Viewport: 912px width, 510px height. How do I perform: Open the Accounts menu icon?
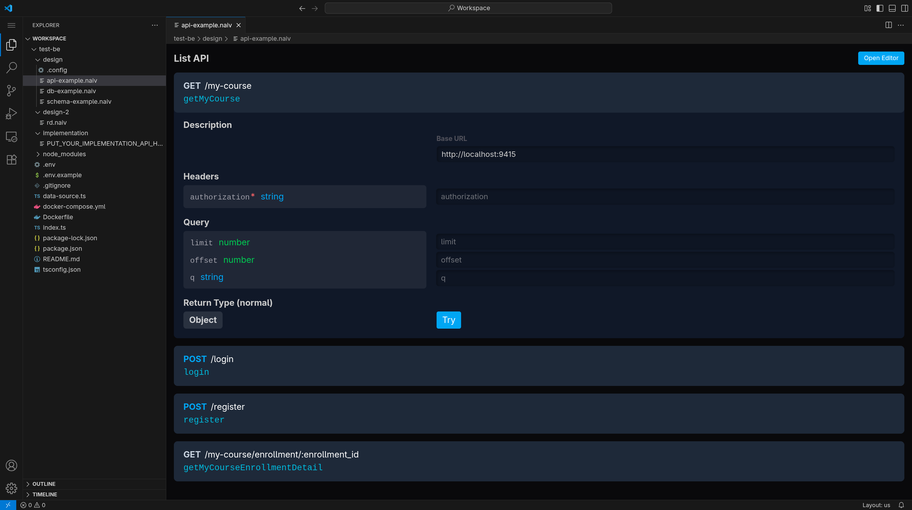tap(11, 465)
